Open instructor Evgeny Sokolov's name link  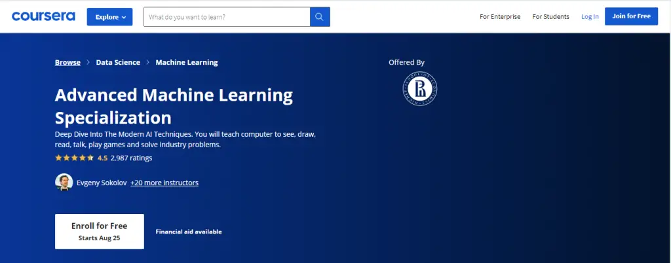click(x=102, y=183)
